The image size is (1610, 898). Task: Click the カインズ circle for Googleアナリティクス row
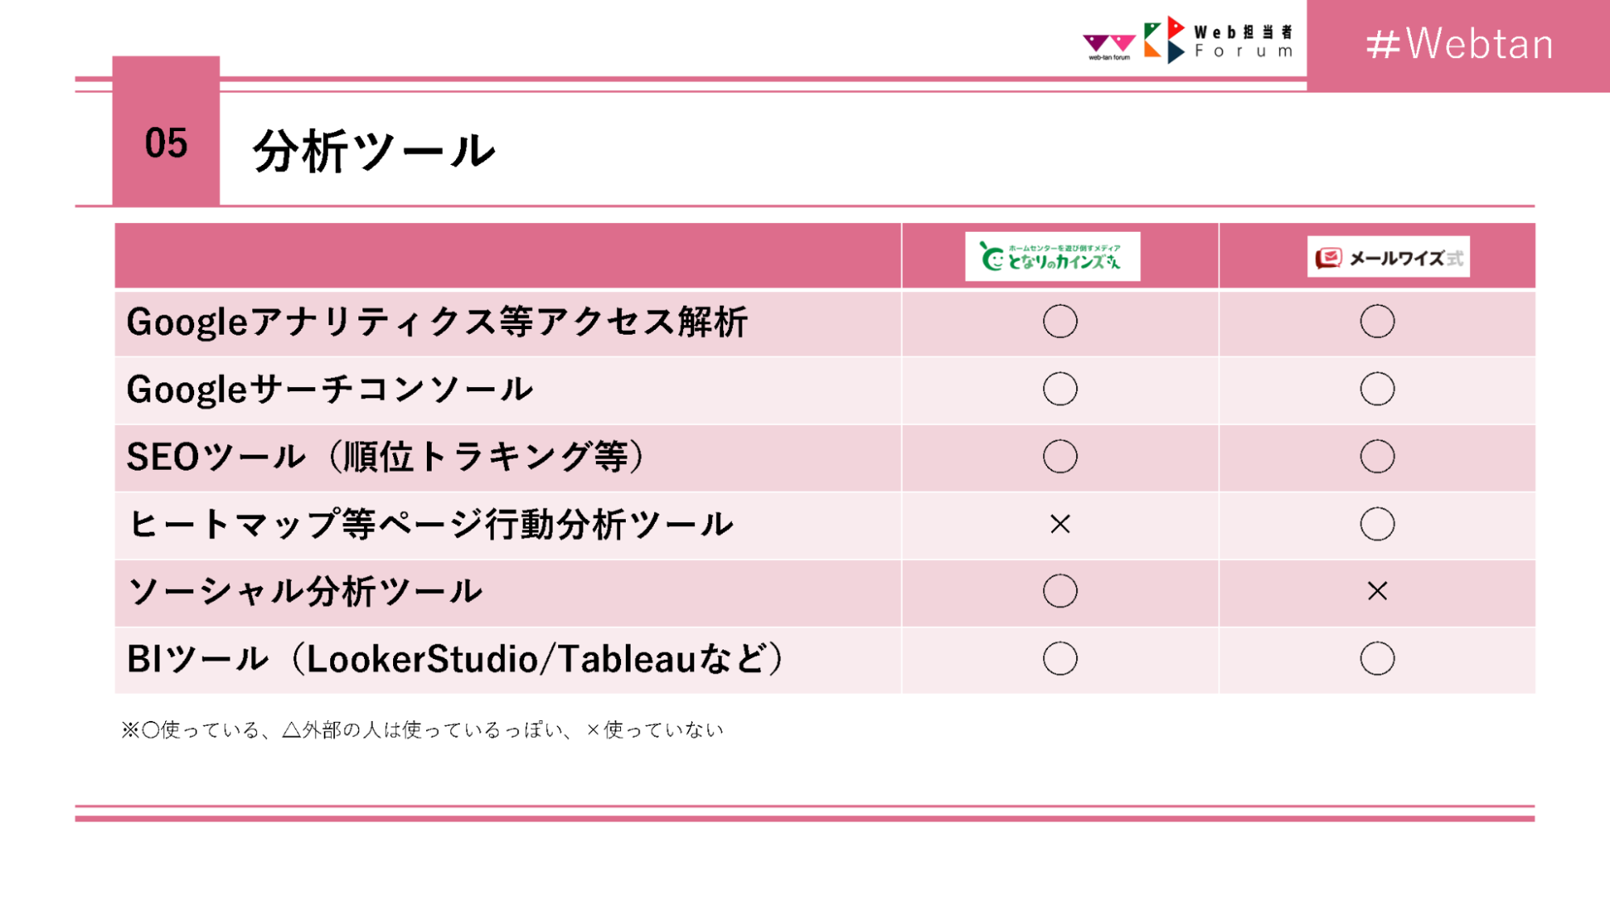tap(1060, 322)
